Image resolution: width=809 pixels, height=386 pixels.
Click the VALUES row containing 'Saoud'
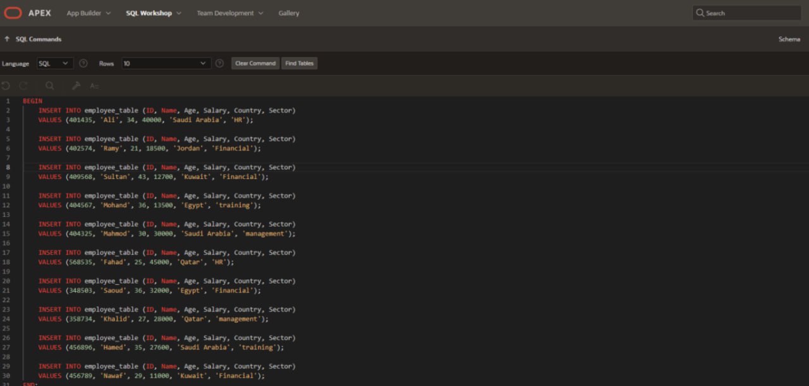pos(149,291)
